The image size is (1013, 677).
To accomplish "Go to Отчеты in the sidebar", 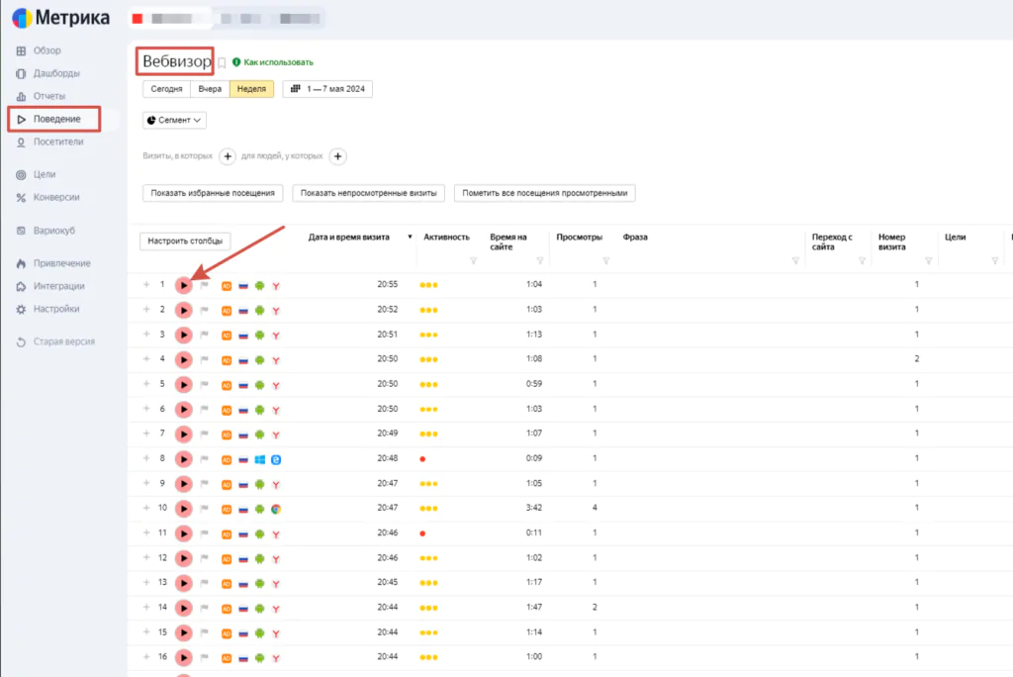I will pos(48,96).
